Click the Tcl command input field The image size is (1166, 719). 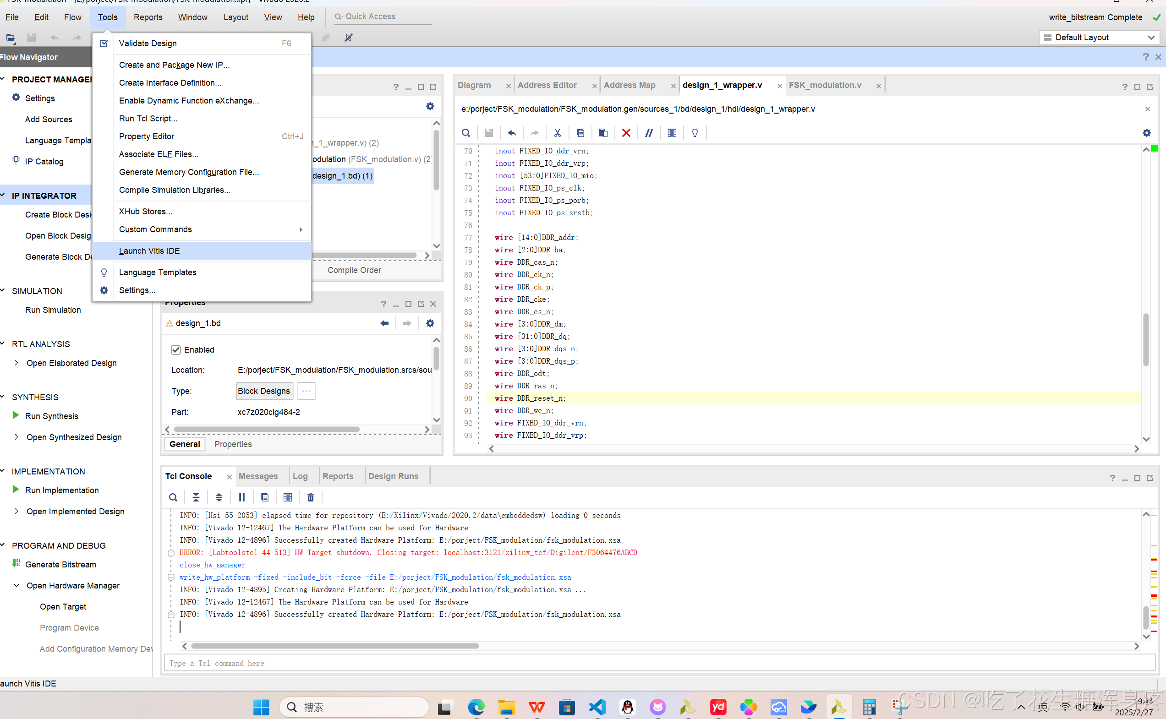pyautogui.click(x=659, y=663)
